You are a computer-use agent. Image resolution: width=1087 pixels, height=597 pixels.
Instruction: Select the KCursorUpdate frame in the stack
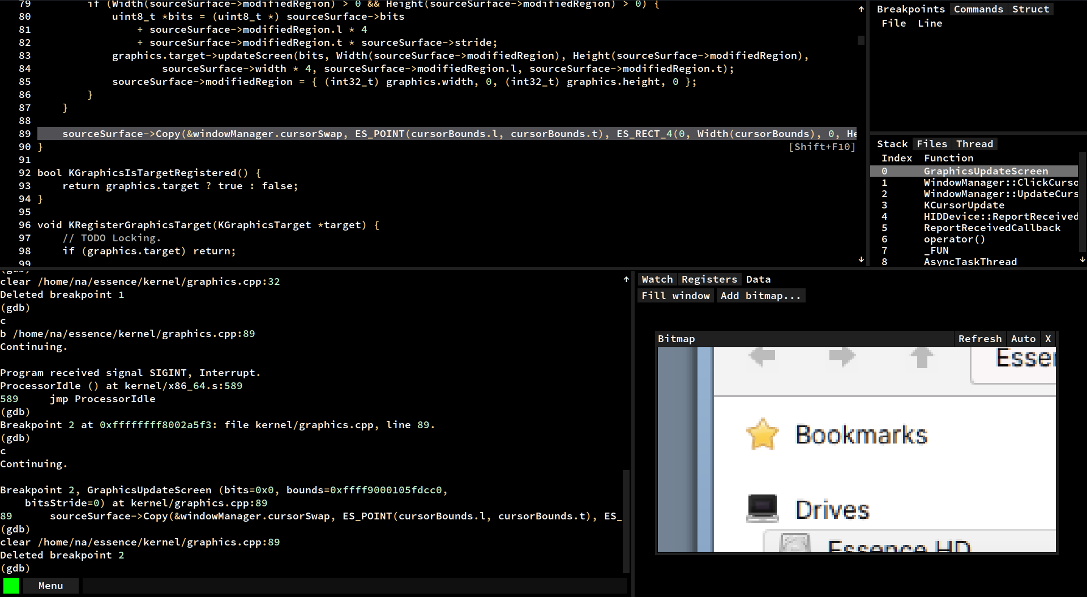(964, 205)
